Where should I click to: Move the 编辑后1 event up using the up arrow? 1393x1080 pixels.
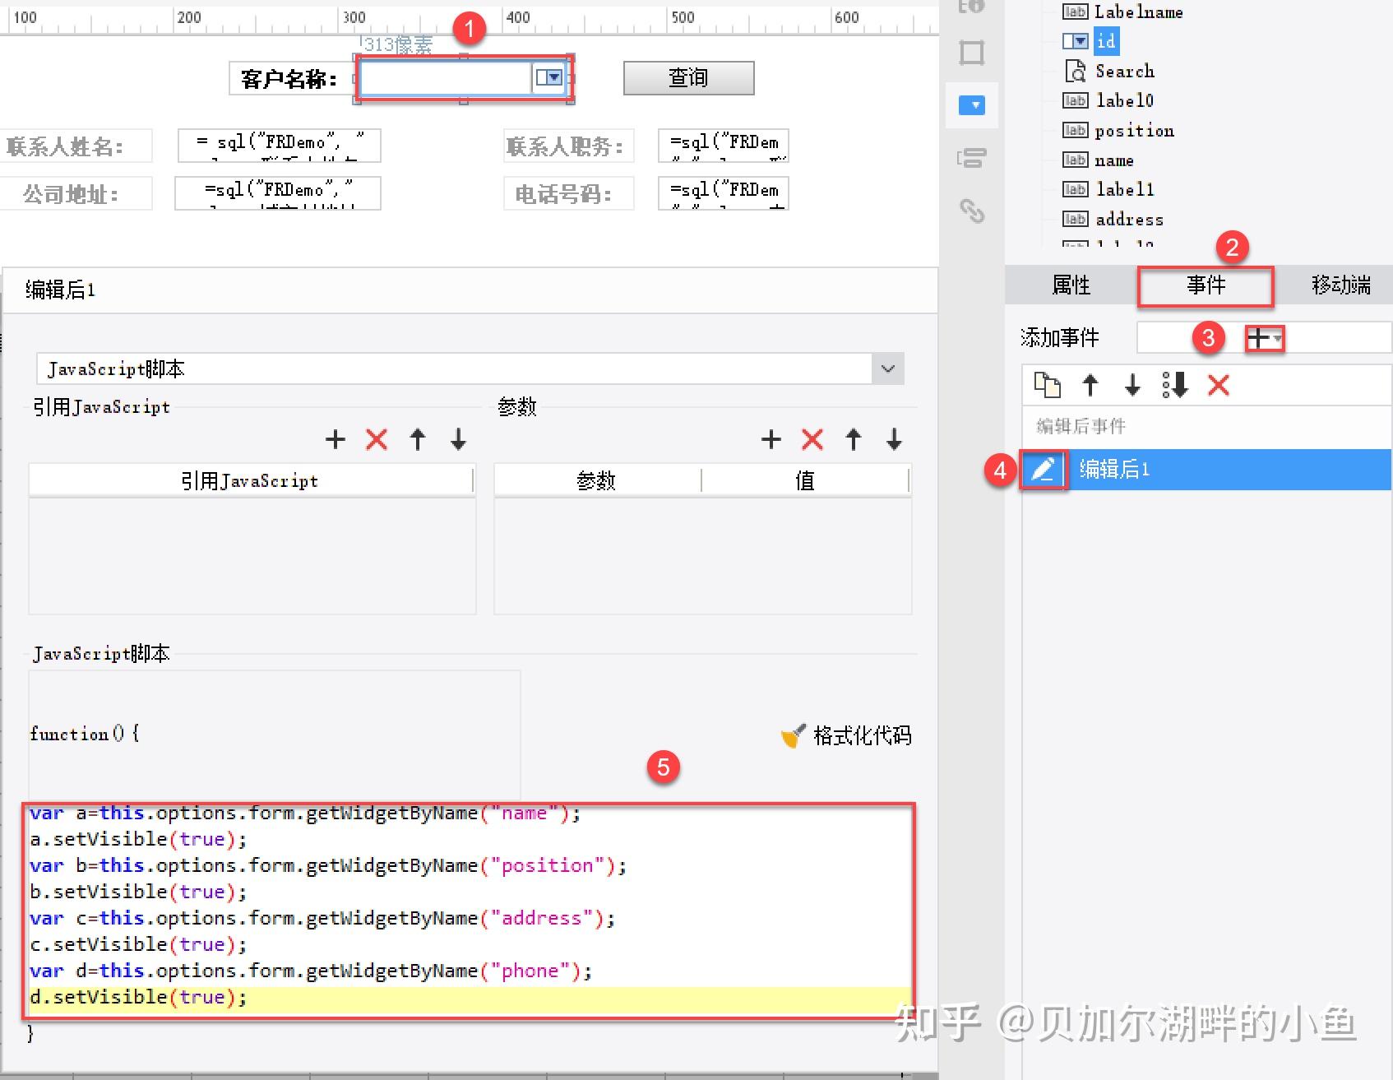1091,385
